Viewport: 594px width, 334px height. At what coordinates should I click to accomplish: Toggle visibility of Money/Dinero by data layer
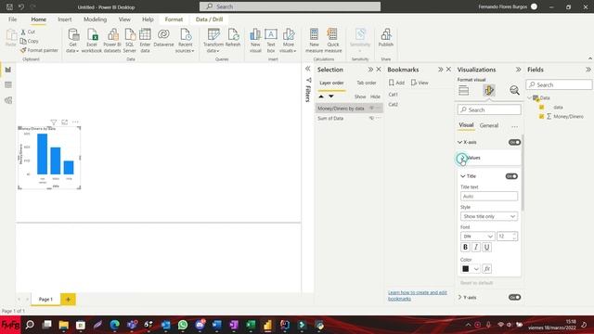coord(371,109)
